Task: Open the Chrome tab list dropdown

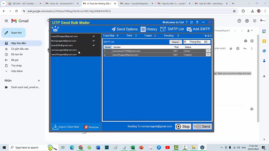Action: (x=4, y=4)
